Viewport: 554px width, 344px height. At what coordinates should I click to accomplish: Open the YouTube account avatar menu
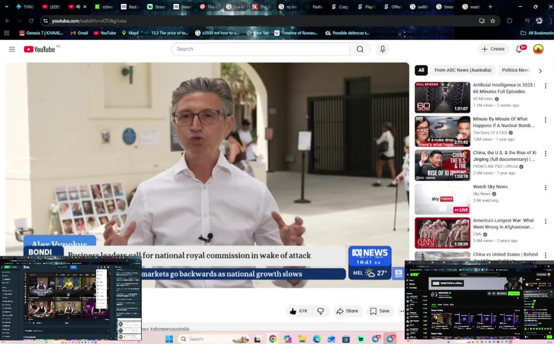coord(538,49)
